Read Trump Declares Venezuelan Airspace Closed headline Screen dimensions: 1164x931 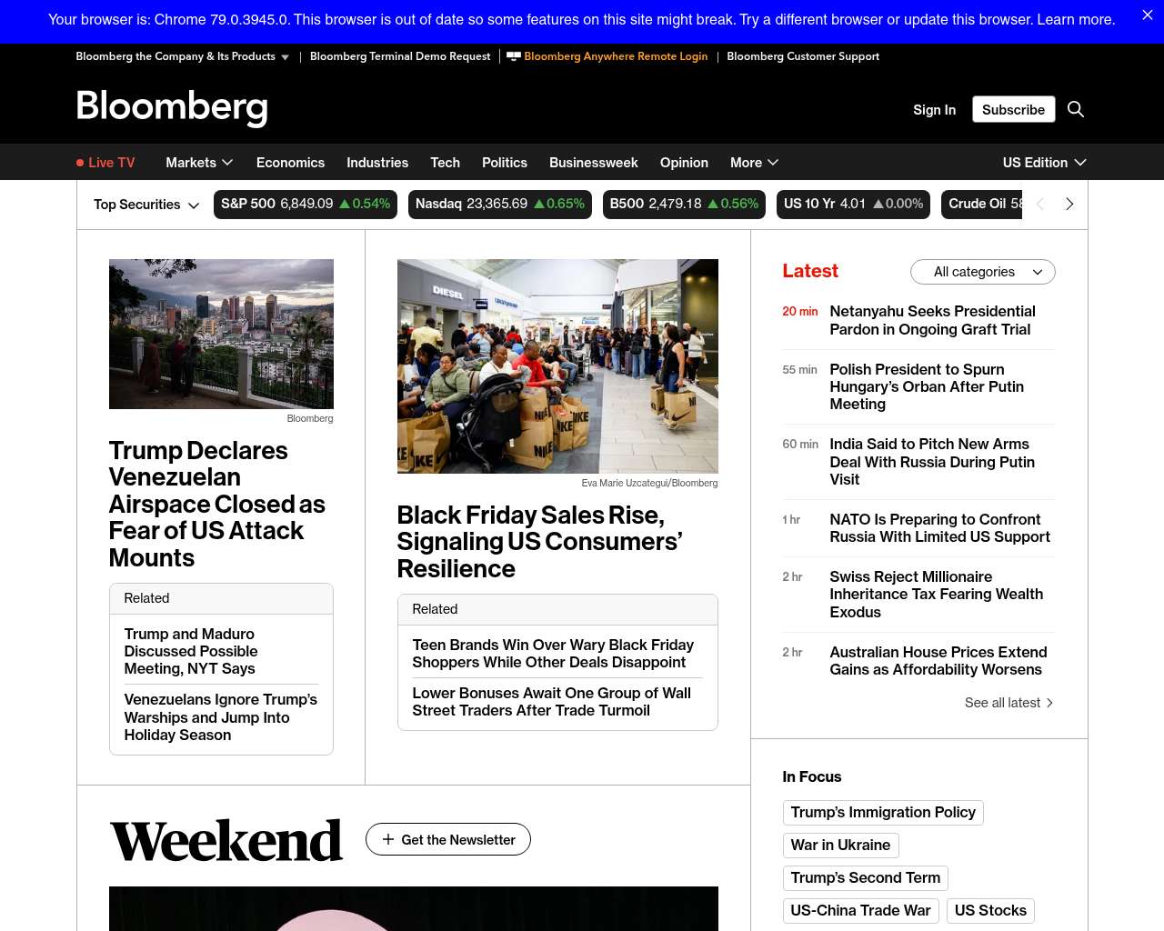click(x=217, y=504)
